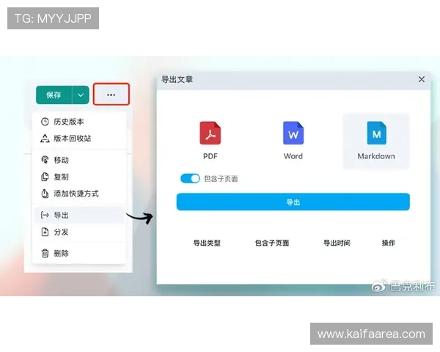Open the three-dot more options menu
440x352 pixels.
pos(111,95)
